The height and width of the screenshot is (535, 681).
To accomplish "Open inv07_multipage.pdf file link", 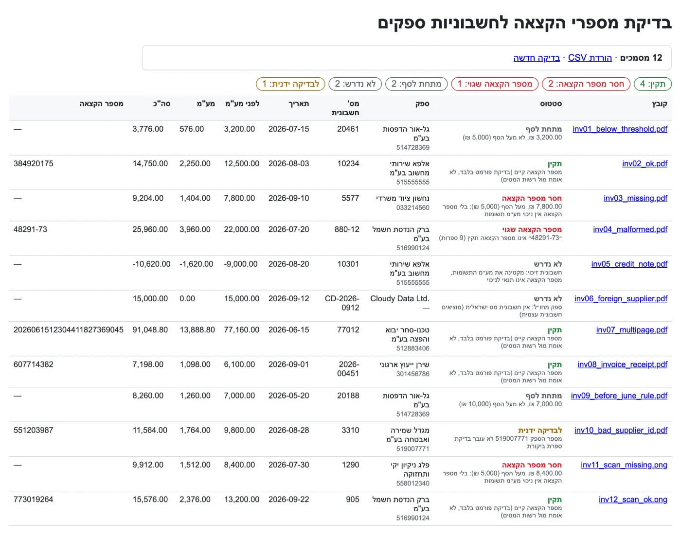I will tap(632, 330).
